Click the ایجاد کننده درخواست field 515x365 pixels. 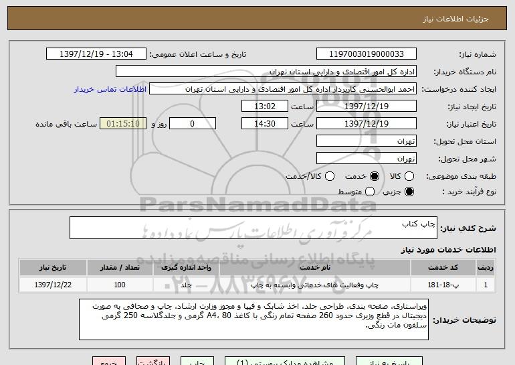[x=283, y=89]
